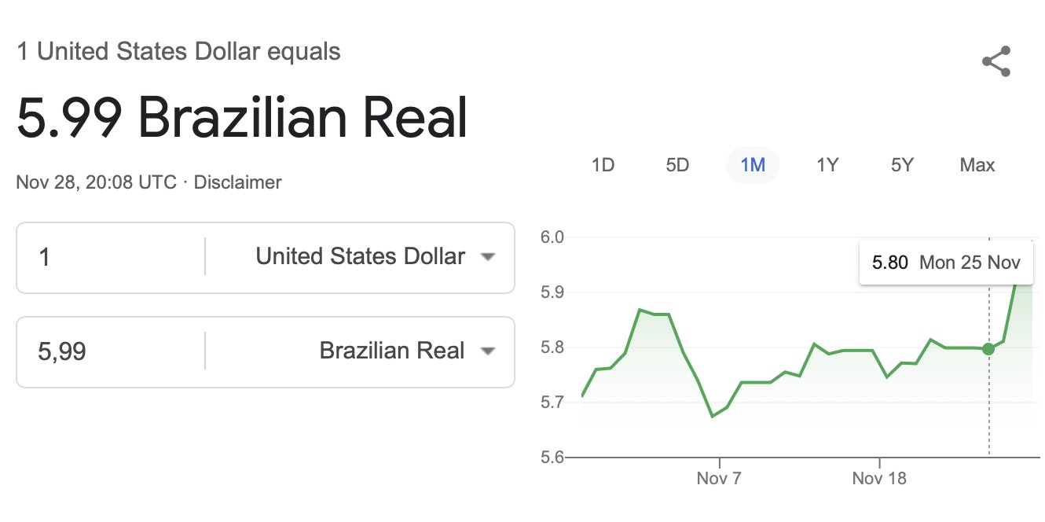Click the Nov 7 axis label

coord(719,478)
